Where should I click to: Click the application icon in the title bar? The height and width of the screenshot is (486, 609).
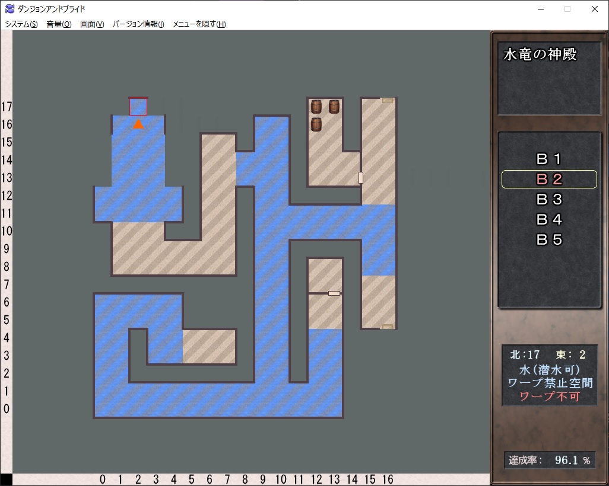pos(9,8)
